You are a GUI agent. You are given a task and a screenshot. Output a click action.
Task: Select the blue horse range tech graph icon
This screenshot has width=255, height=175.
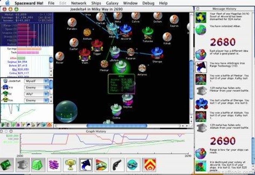86,165
